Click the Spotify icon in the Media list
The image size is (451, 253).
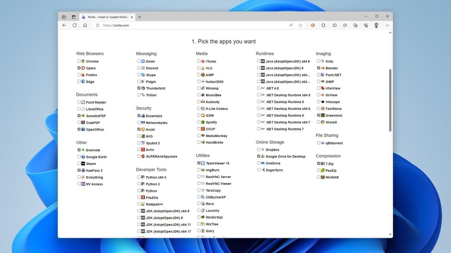pyautogui.click(x=202, y=122)
